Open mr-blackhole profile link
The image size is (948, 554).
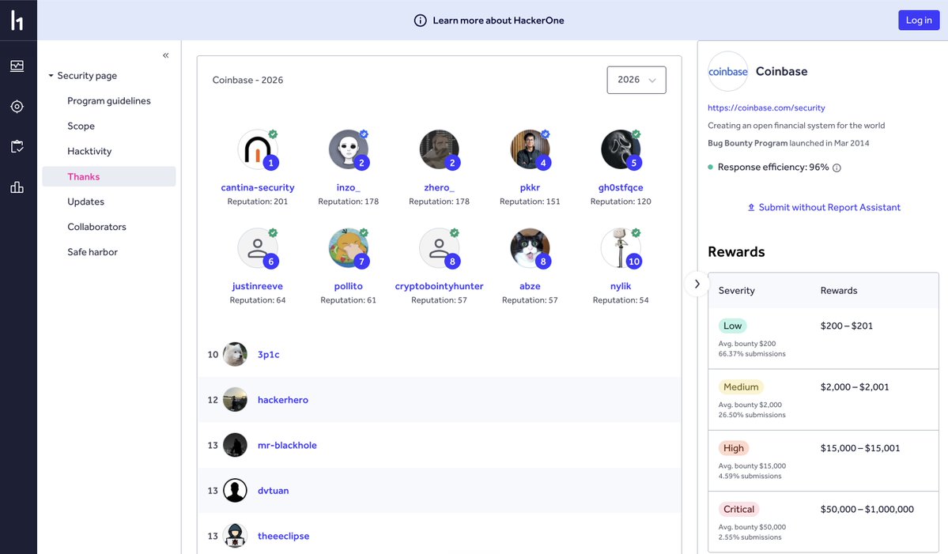(x=287, y=445)
